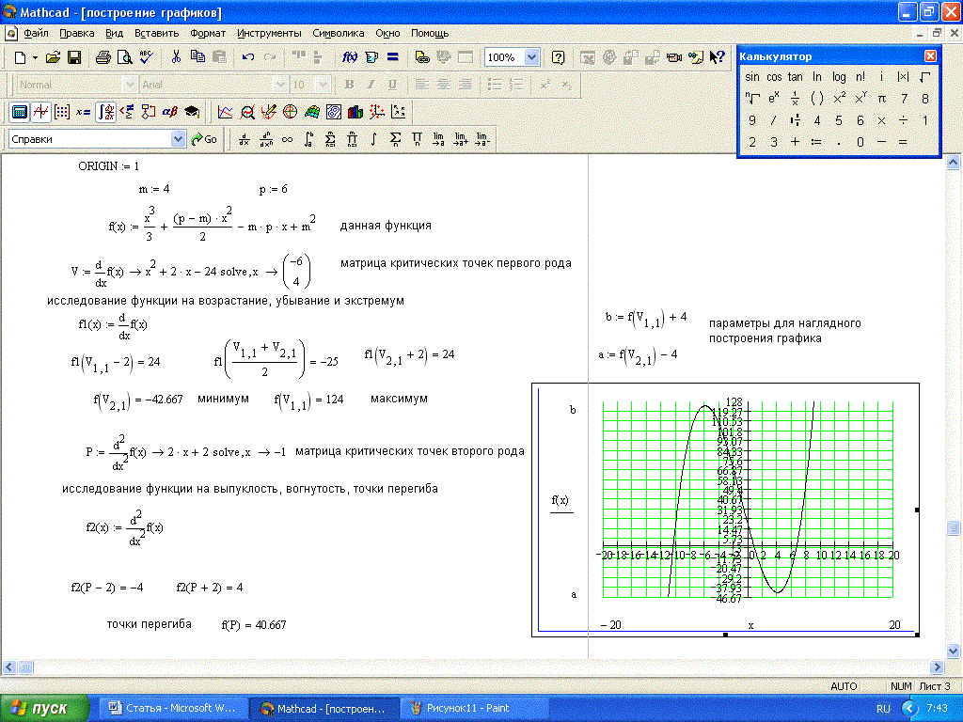Toggle the Calculus palette button
The height and width of the screenshot is (722, 963).
(x=105, y=112)
